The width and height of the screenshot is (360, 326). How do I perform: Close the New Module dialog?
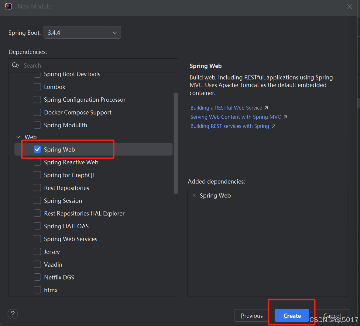350,7
